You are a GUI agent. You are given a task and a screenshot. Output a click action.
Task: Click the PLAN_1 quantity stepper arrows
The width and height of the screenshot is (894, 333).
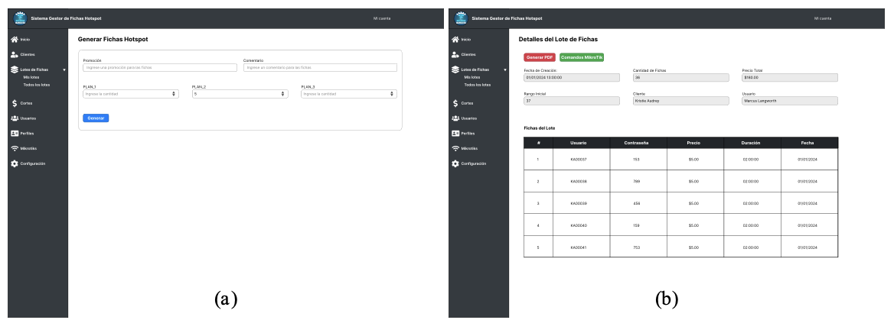point(175,94)
